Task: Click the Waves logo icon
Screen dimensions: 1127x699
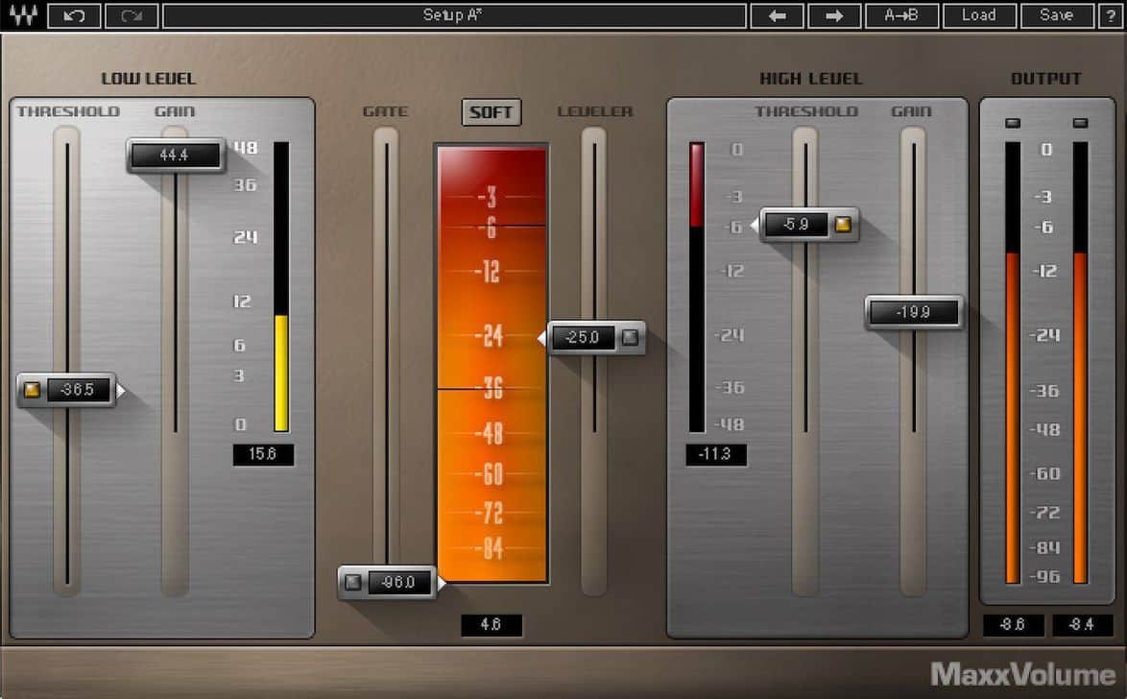Action: pos(21,15)
